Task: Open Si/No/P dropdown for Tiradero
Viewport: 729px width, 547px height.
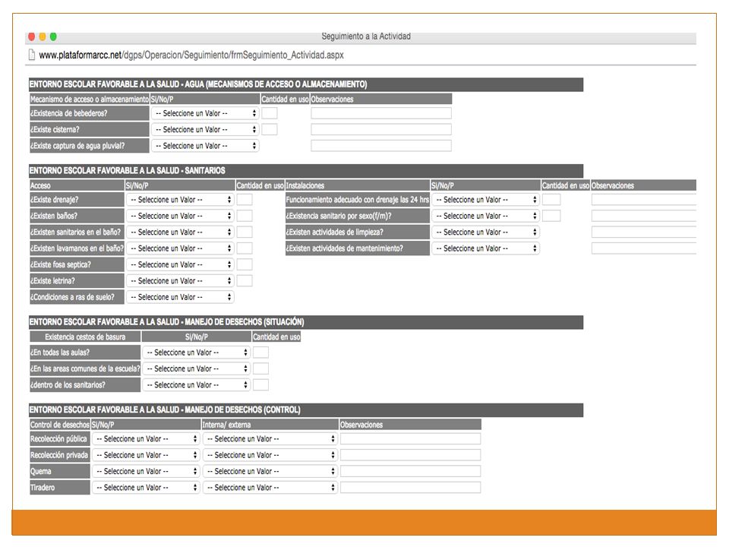Action: point(146,488)
